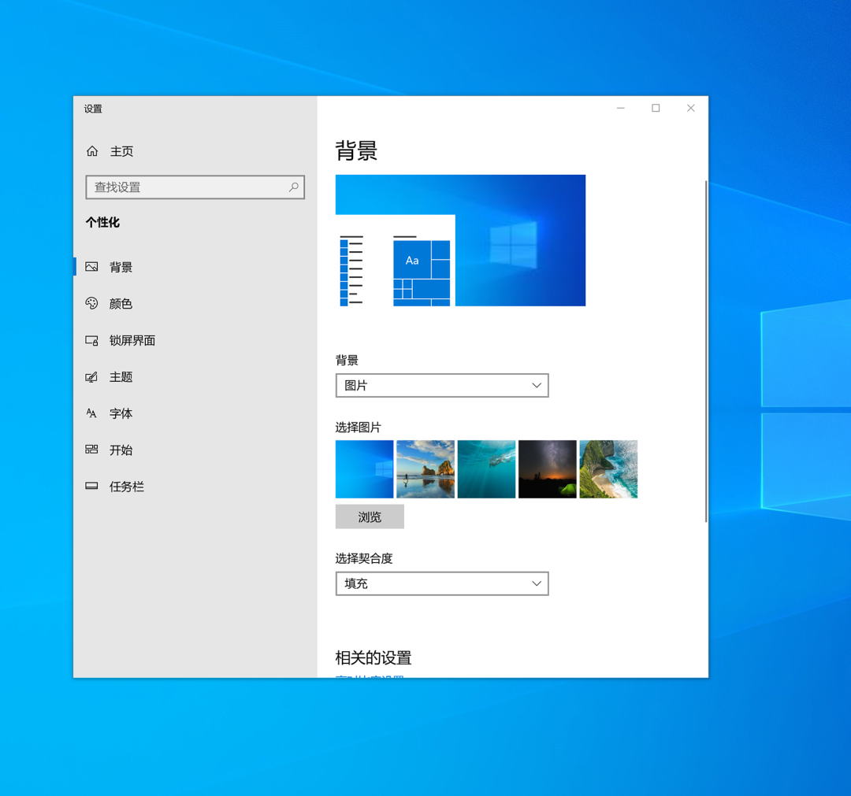The image size is (851, 796).
Task: Open 开始 settings text
Action: click(121, 450)
